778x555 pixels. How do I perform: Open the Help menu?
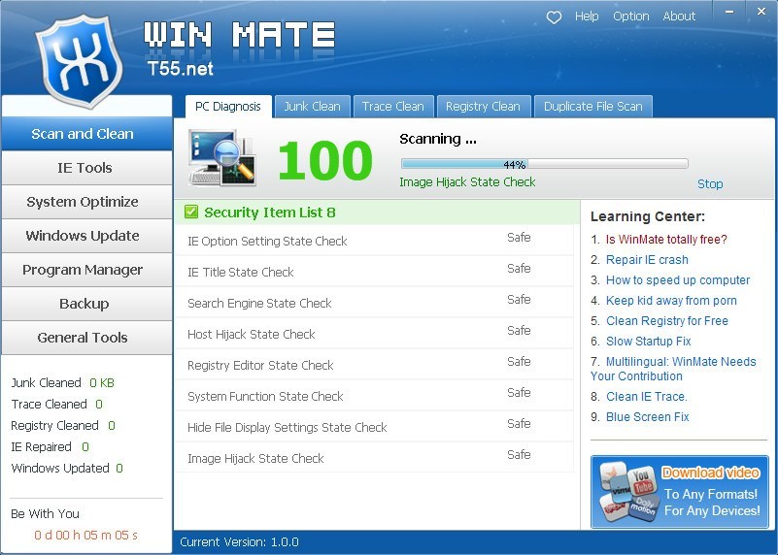pyautogui.click(x=587, y=16)
